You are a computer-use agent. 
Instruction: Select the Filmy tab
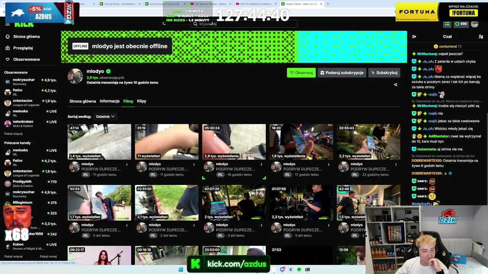point(128,101)
